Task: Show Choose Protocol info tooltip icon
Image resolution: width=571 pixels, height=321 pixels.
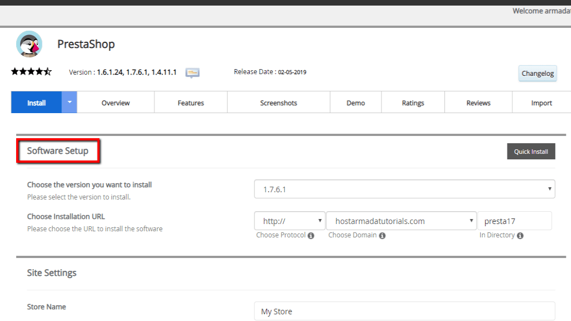Action: [311, 236]
